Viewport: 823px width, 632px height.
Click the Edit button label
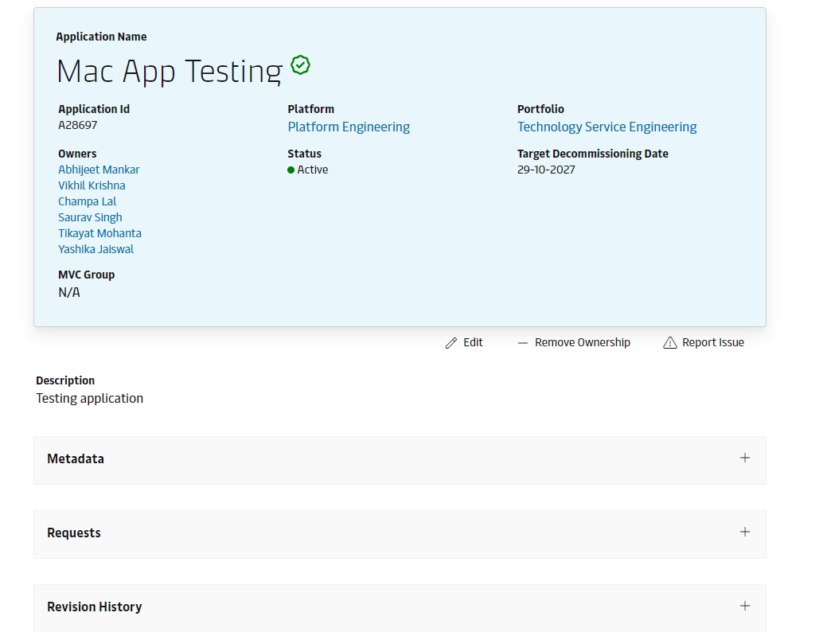click(473, 342)
